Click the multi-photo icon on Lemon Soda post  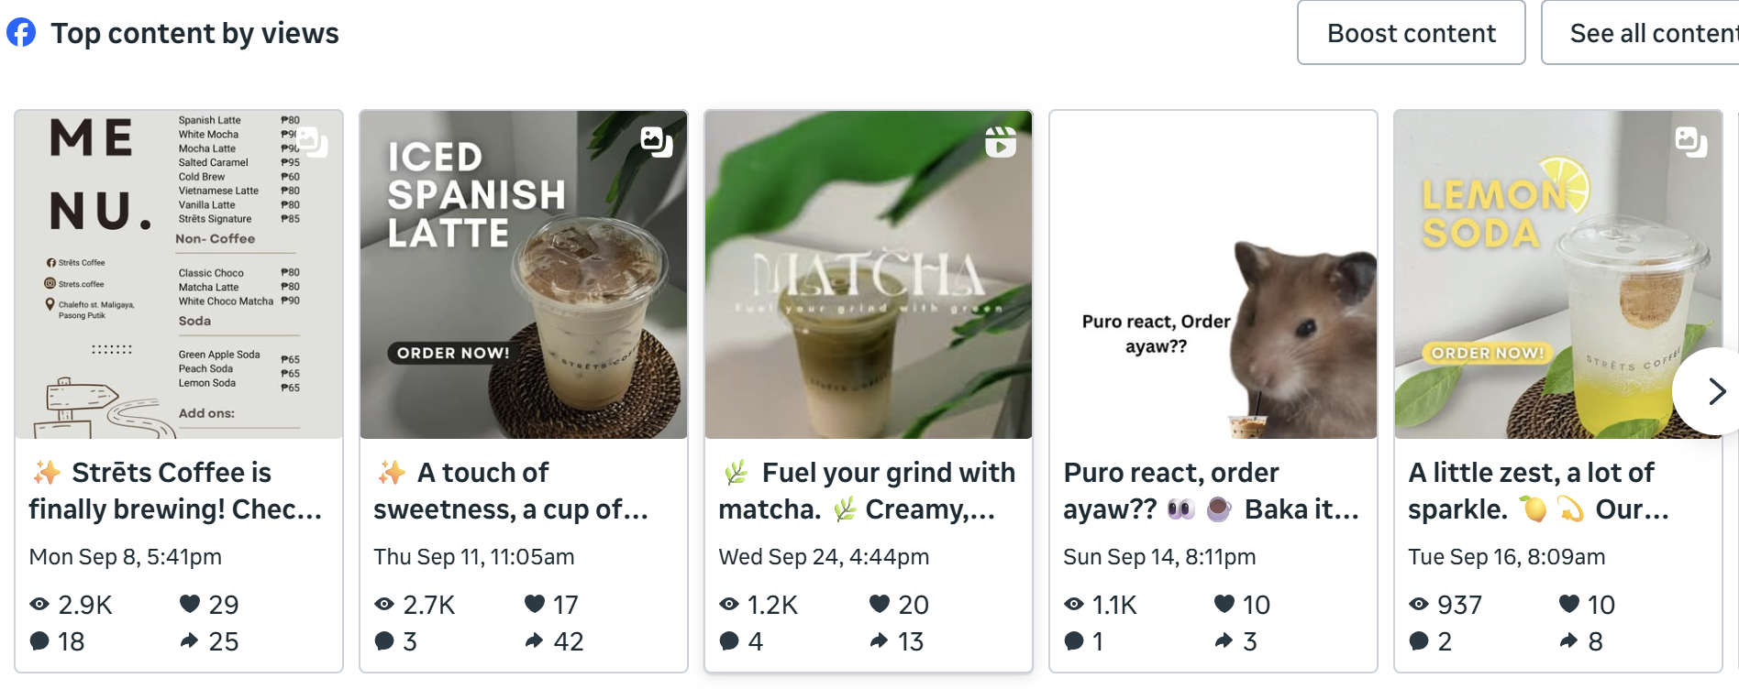coord(1691,142)
